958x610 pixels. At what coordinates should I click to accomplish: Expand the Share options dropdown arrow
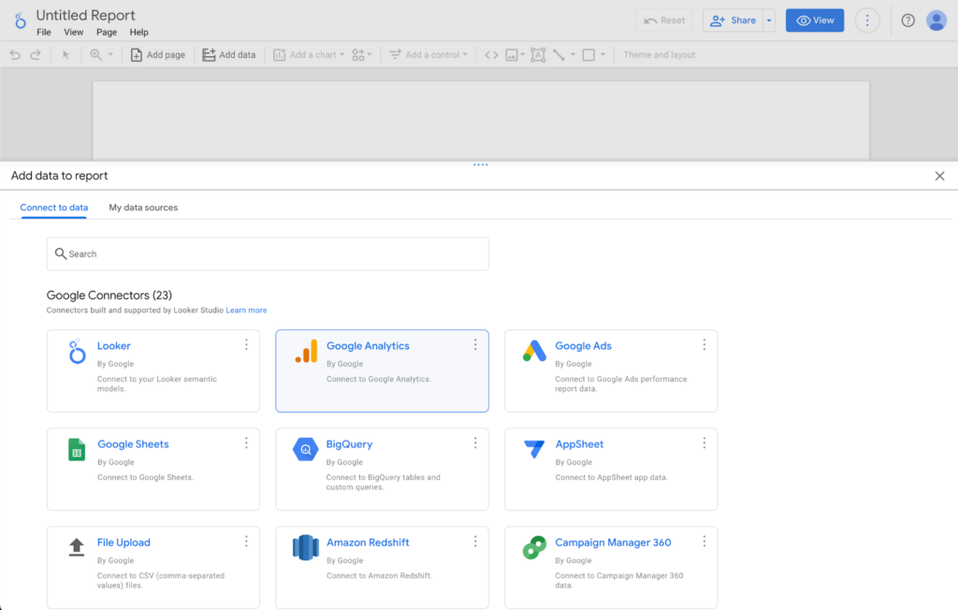(x=769, y=21)
